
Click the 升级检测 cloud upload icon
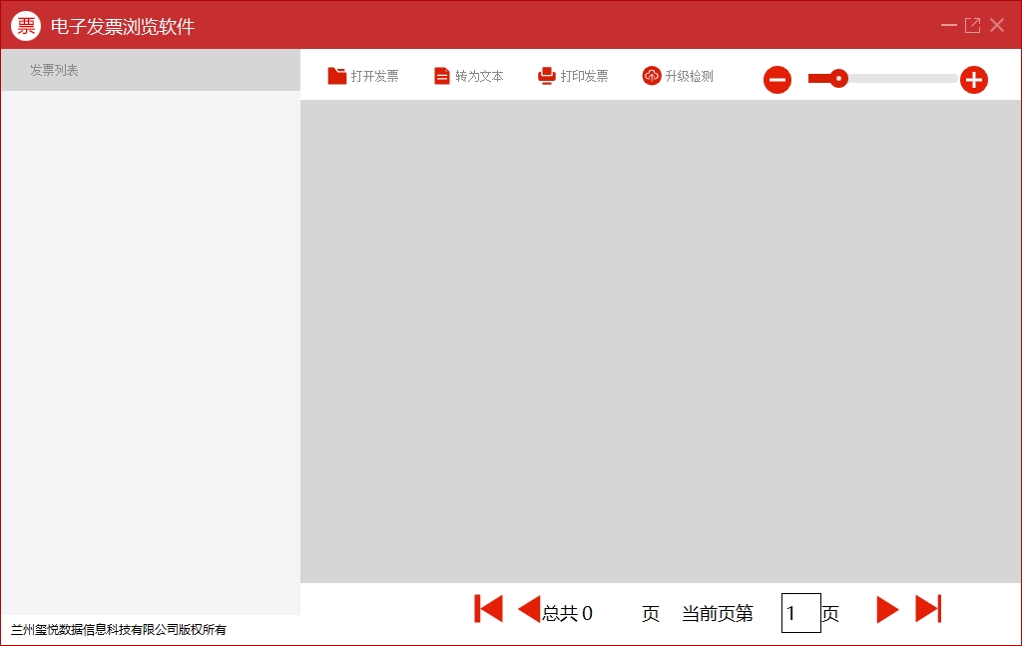[651, 76]
